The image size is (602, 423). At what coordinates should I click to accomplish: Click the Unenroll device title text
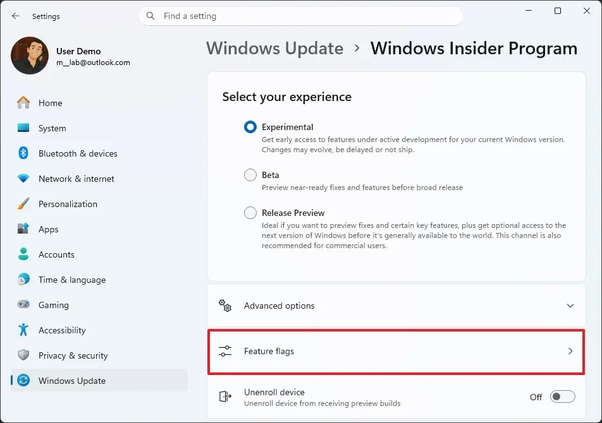pyautogui.click(x=274, y=392)
